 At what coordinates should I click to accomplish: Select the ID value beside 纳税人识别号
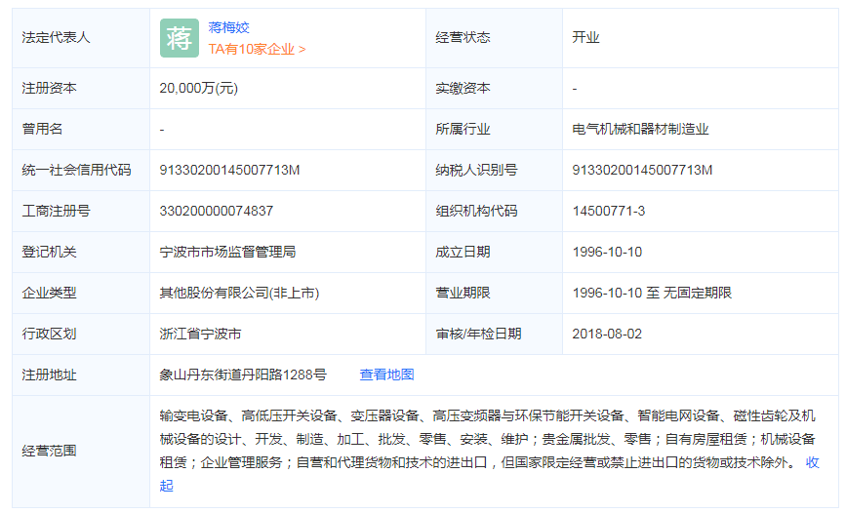(642, 170)
